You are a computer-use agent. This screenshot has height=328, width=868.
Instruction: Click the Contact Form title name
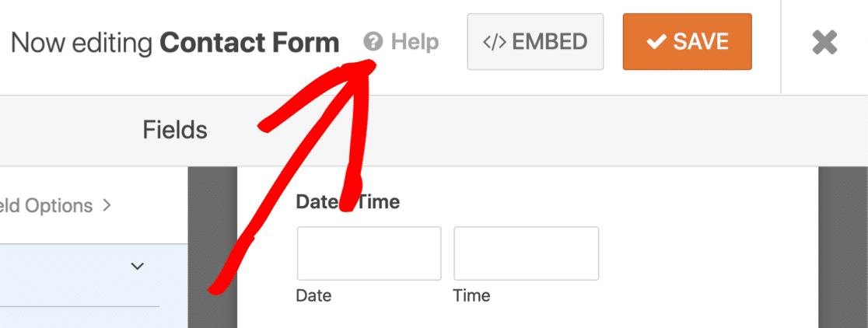click(x=250, y=42)
